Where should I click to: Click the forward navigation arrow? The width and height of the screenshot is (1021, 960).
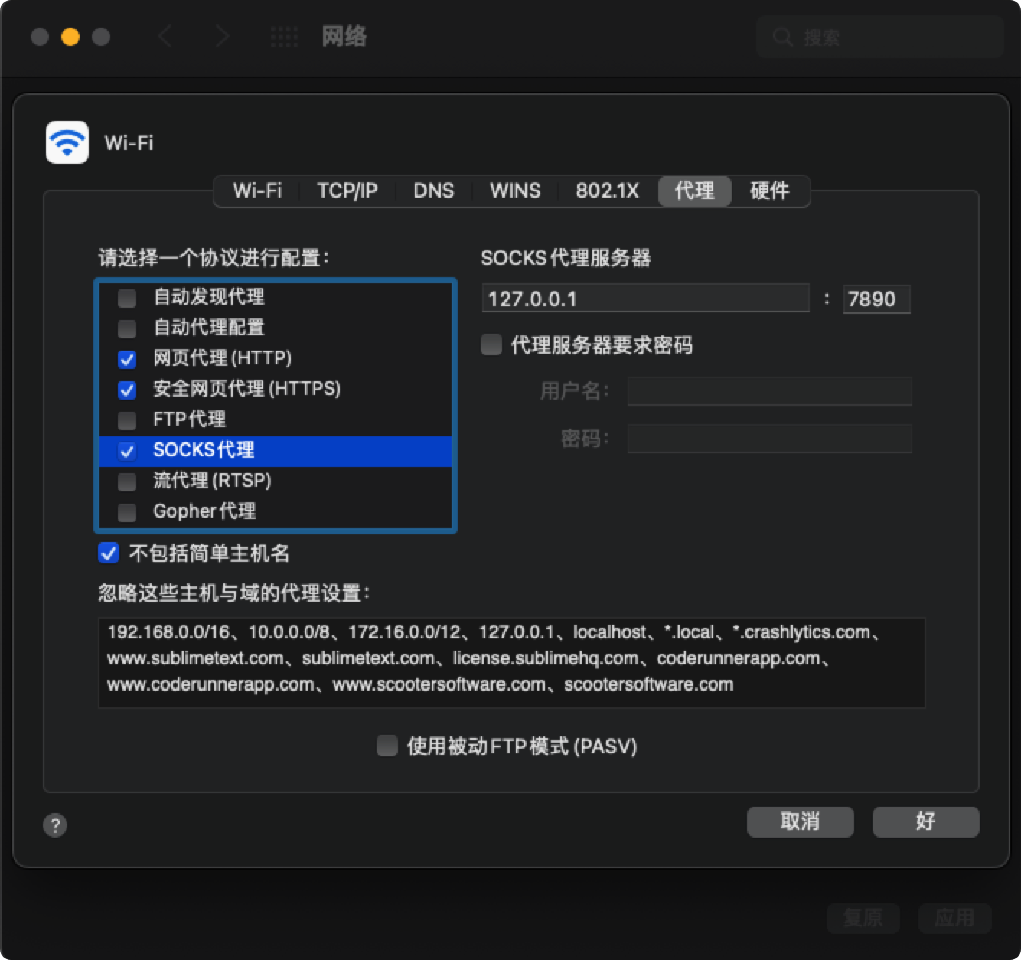pyautogui.click(x=221, y=36)
